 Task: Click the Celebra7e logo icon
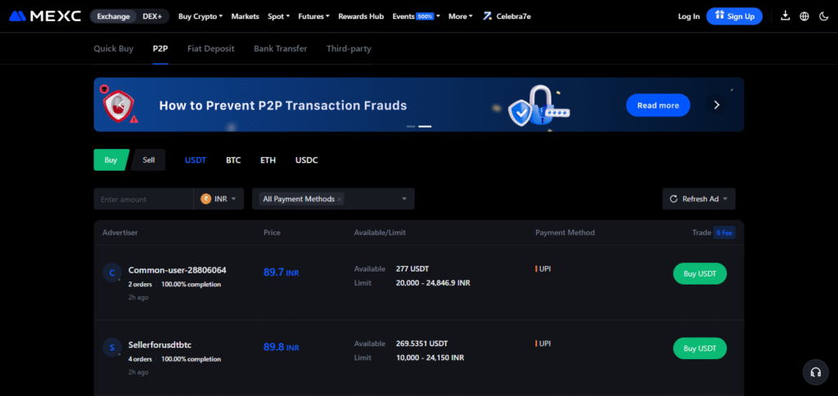(x=487, y=16)
